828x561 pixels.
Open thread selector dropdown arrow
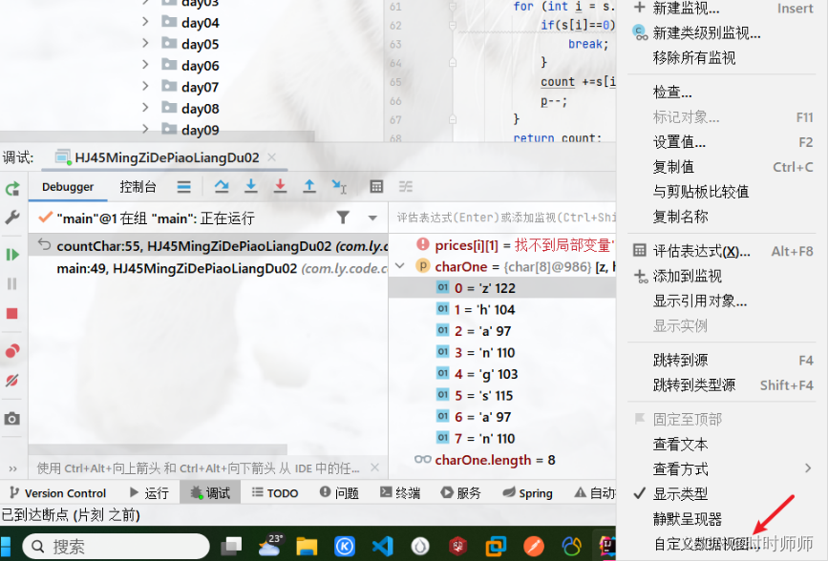click(x=372, y=218)
